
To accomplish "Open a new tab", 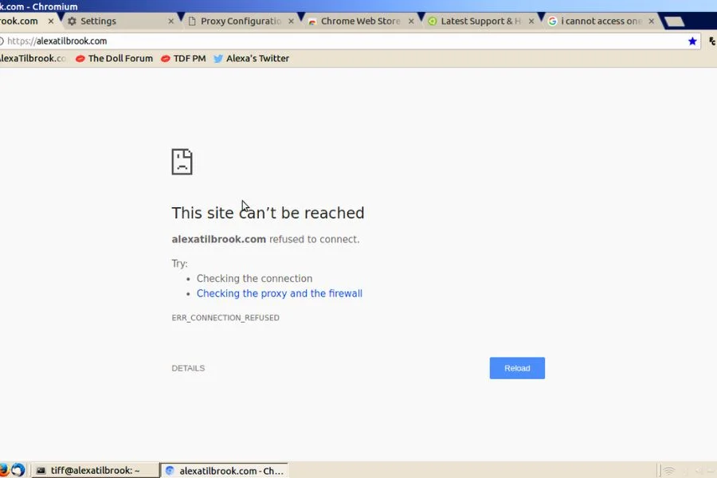I will 673,22.
